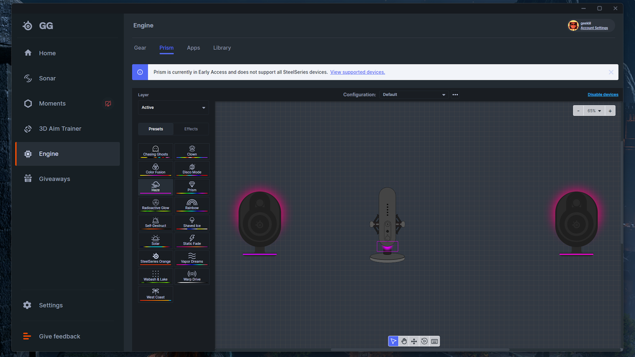Dismiss the Early Access banner

[611, 72]
